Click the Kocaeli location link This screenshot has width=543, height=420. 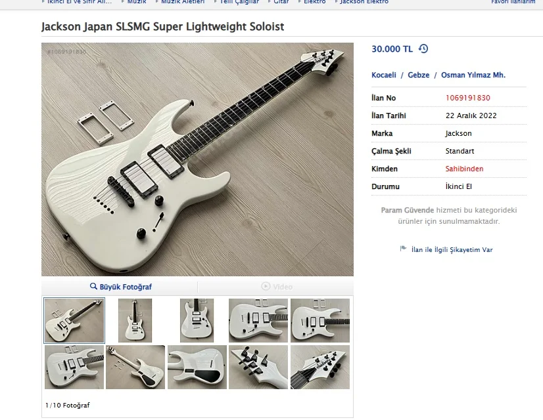point(384,75)
